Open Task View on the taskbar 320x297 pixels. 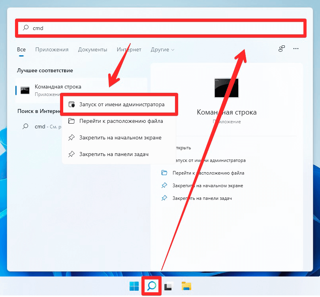pyautogui.click(x=169, y=286)
